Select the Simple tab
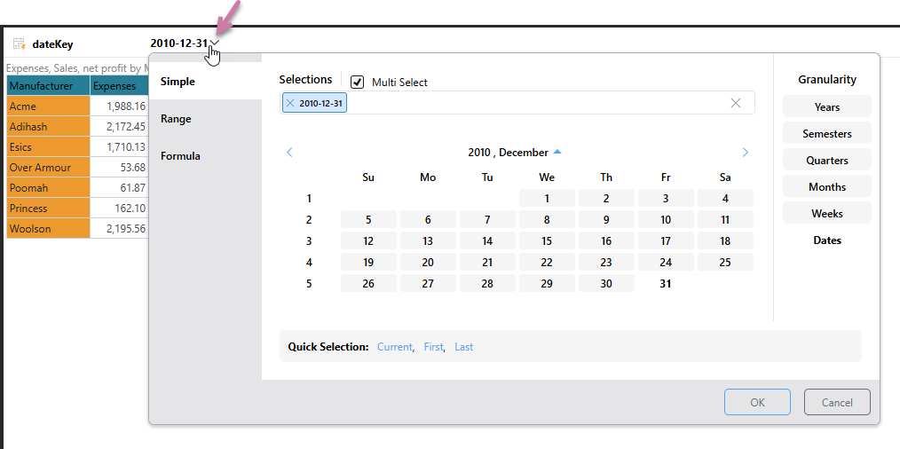The width and height of the screenshot is (900, 449). pyautogui.click(x=178, y=82)
